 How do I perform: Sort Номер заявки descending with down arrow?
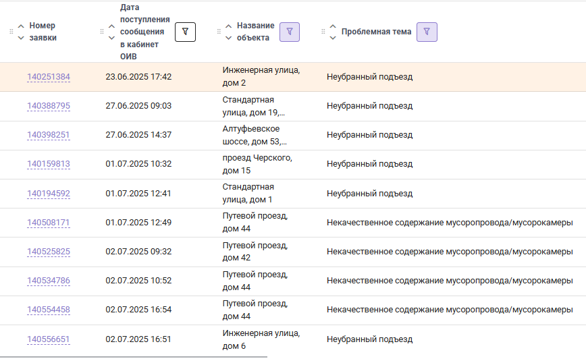coord(21,38)
